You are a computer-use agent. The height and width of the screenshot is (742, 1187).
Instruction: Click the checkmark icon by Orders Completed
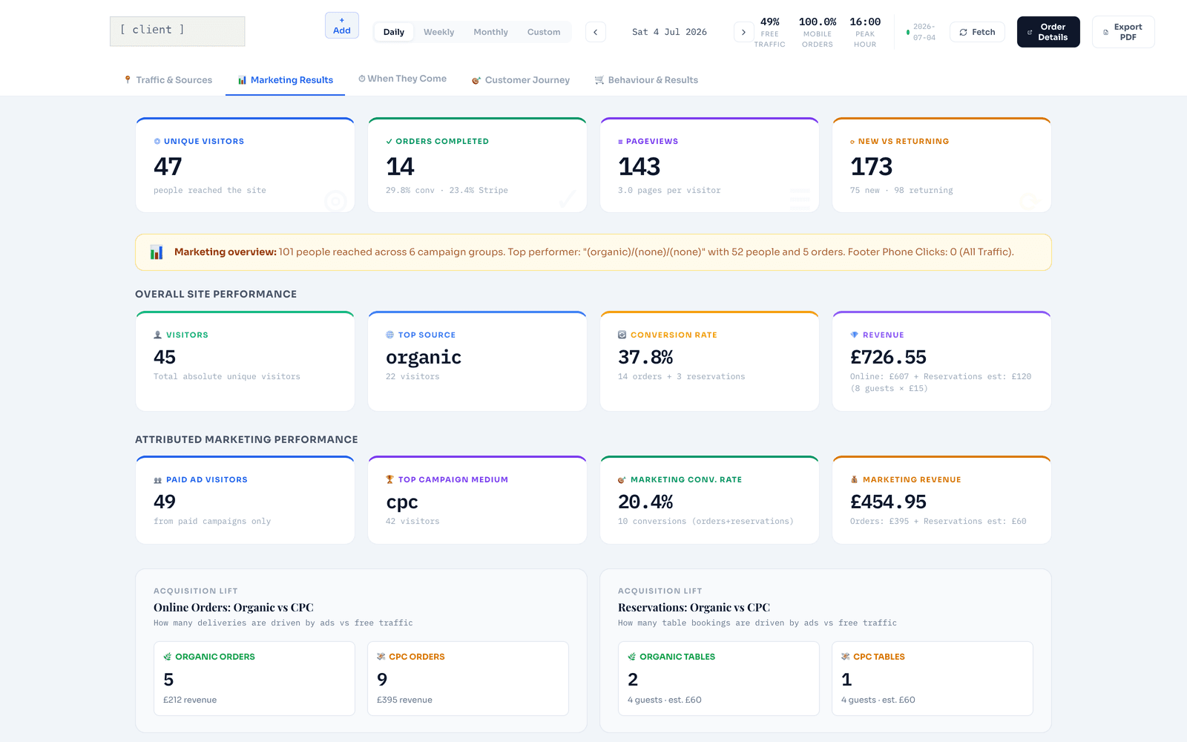pos(389,141)
